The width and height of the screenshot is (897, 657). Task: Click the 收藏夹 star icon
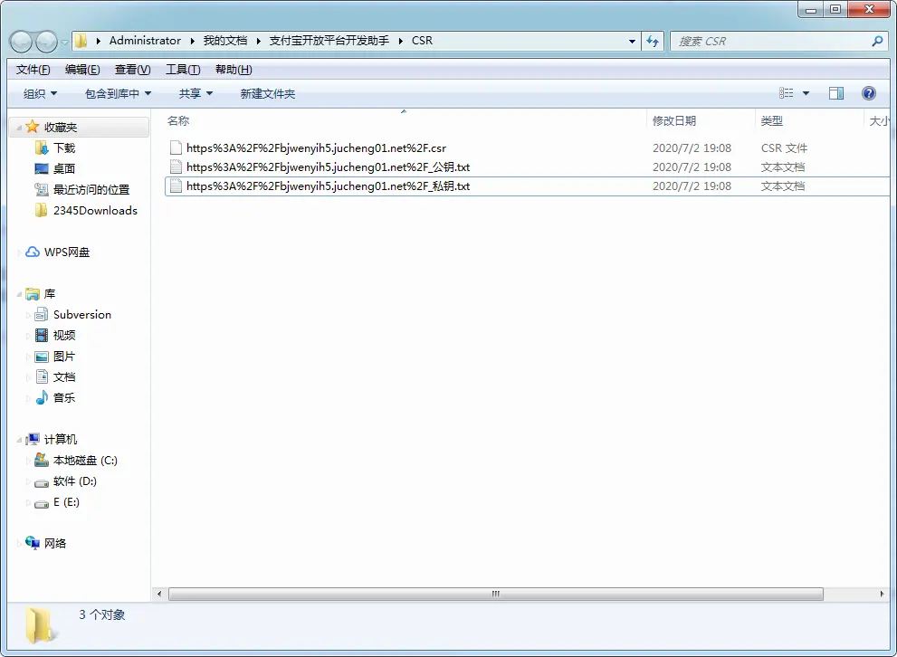[x=33, y=127]
